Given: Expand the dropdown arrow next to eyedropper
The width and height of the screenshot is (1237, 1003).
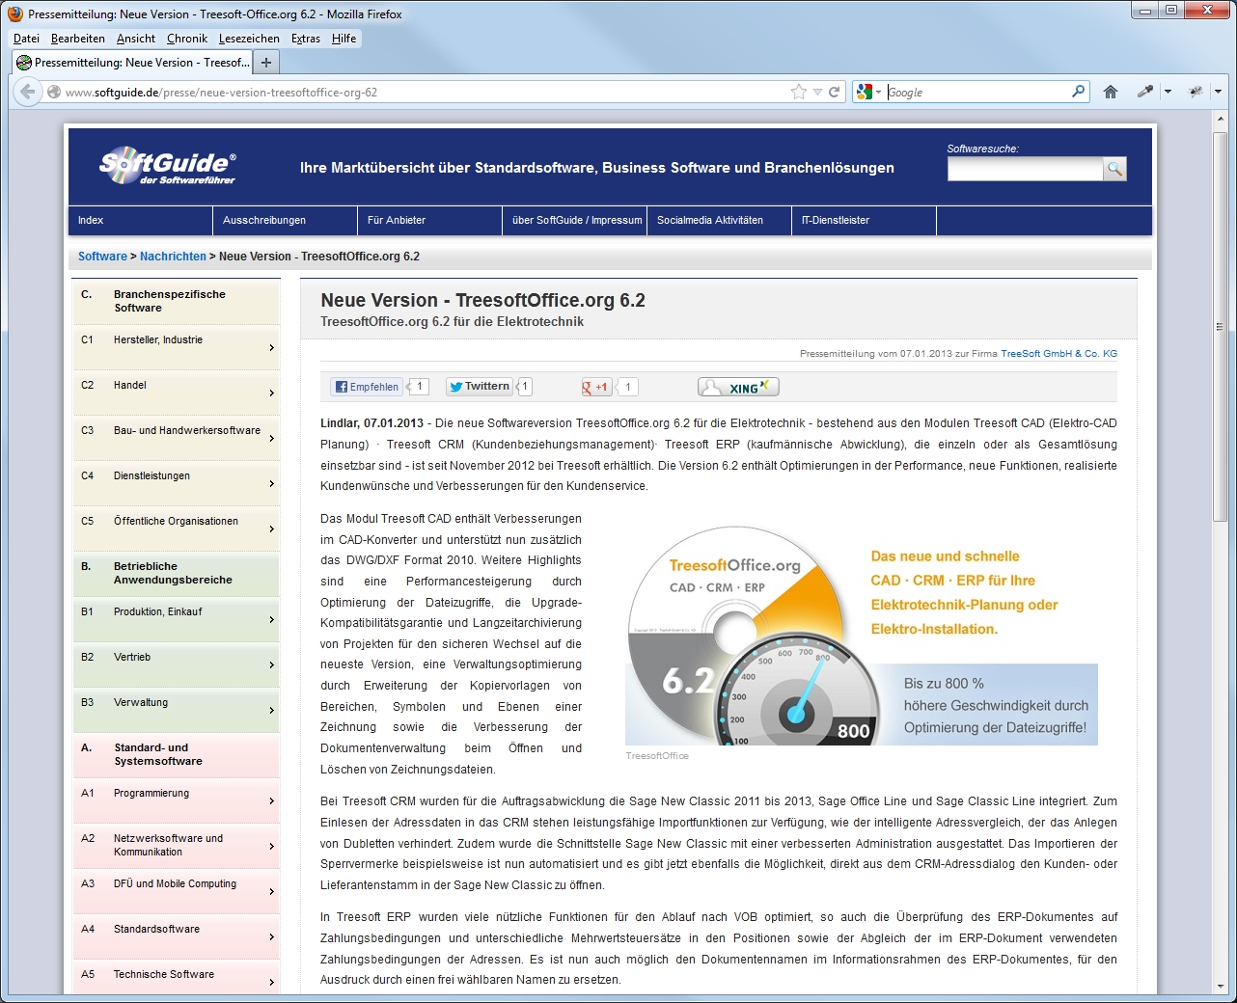Looking at the screenshot, I should point(1168,92).
